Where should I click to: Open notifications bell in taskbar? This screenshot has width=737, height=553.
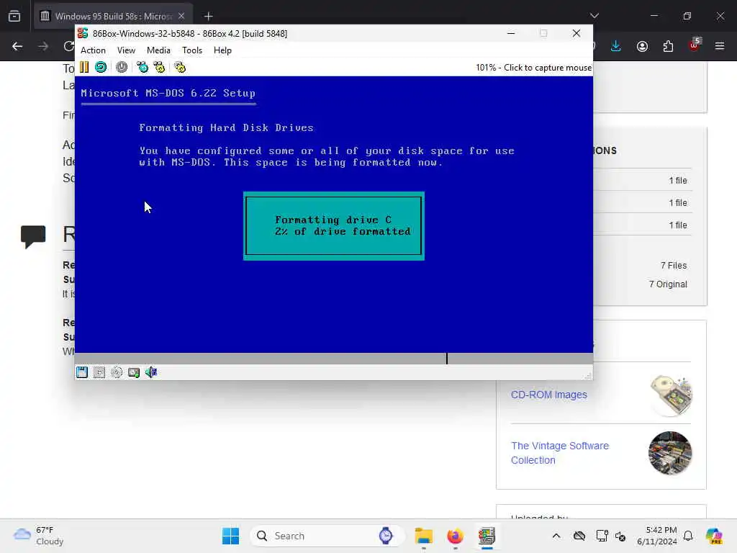(x=688, y=536)
